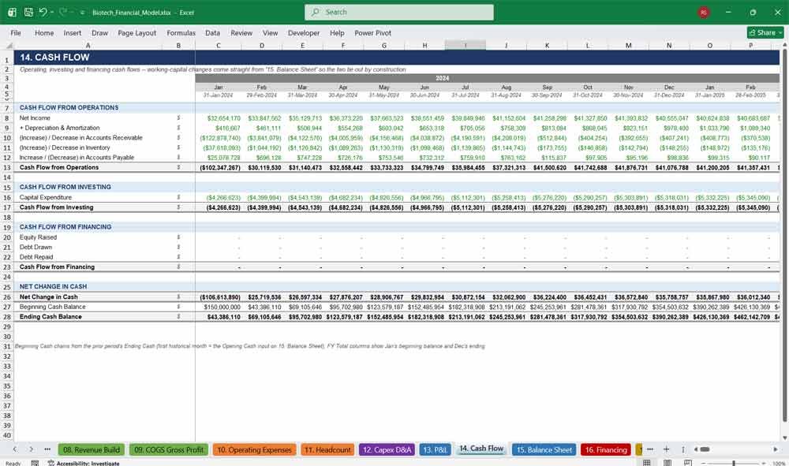Select the 14. Cash Flow sheet tab
Screen dimensions: 789x466
pos(481,449)
